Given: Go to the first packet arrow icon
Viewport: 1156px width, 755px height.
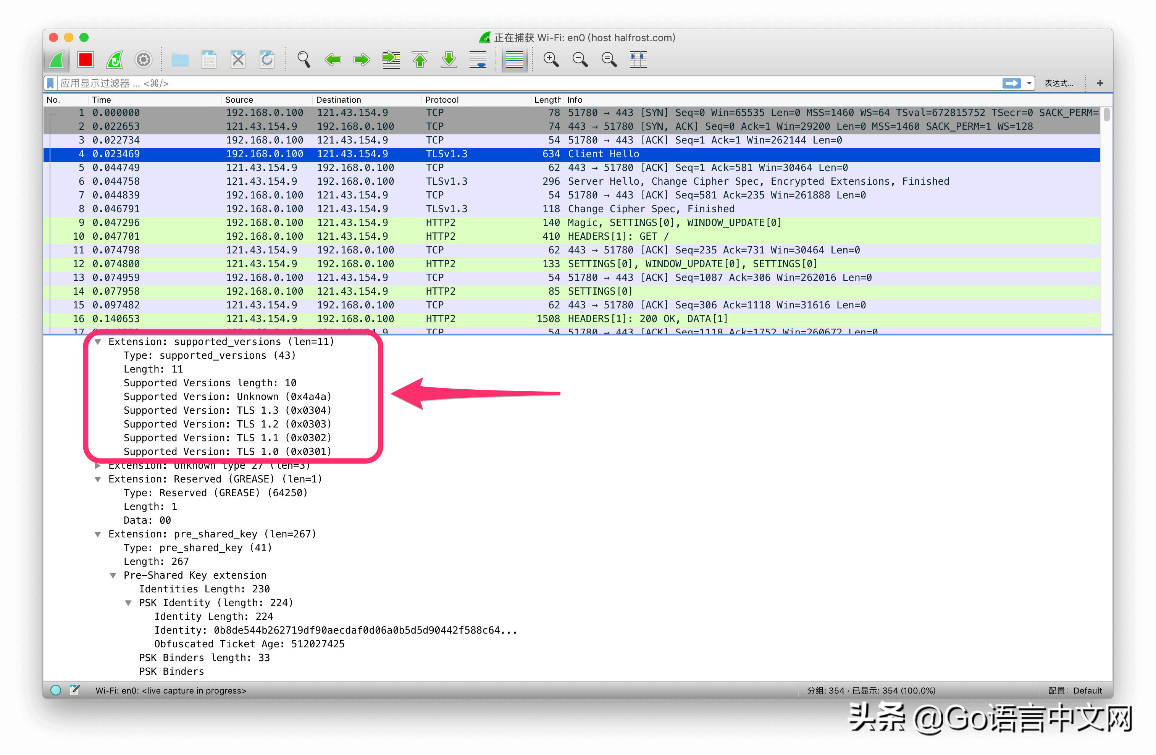Looking at the screenshot, I should coord(420,60).
